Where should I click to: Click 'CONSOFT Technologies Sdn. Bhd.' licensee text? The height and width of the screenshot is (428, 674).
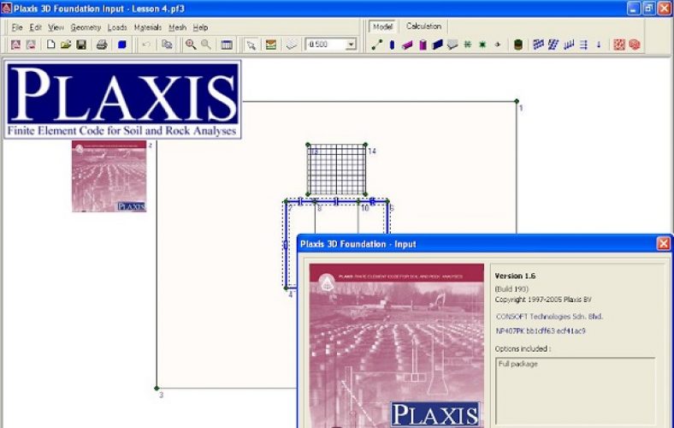(549, 317)
